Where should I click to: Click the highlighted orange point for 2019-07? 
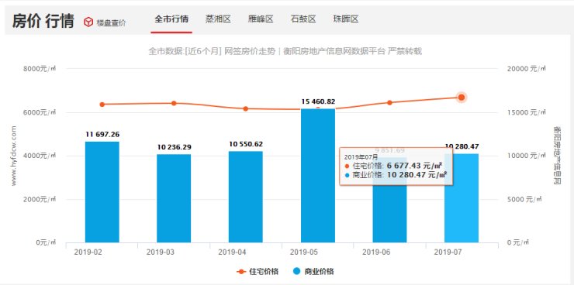(462, 97)
